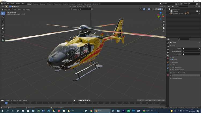Open the Output properties tab
This screenshot has height=113, width=201.
point(168,50)
